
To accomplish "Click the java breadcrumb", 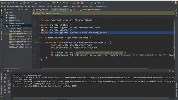I will (x=50, y=6).
